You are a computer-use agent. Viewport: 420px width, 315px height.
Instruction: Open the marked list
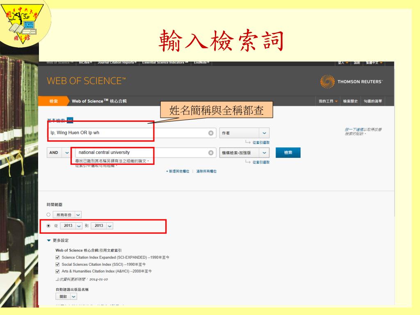[x=373, y=101]
